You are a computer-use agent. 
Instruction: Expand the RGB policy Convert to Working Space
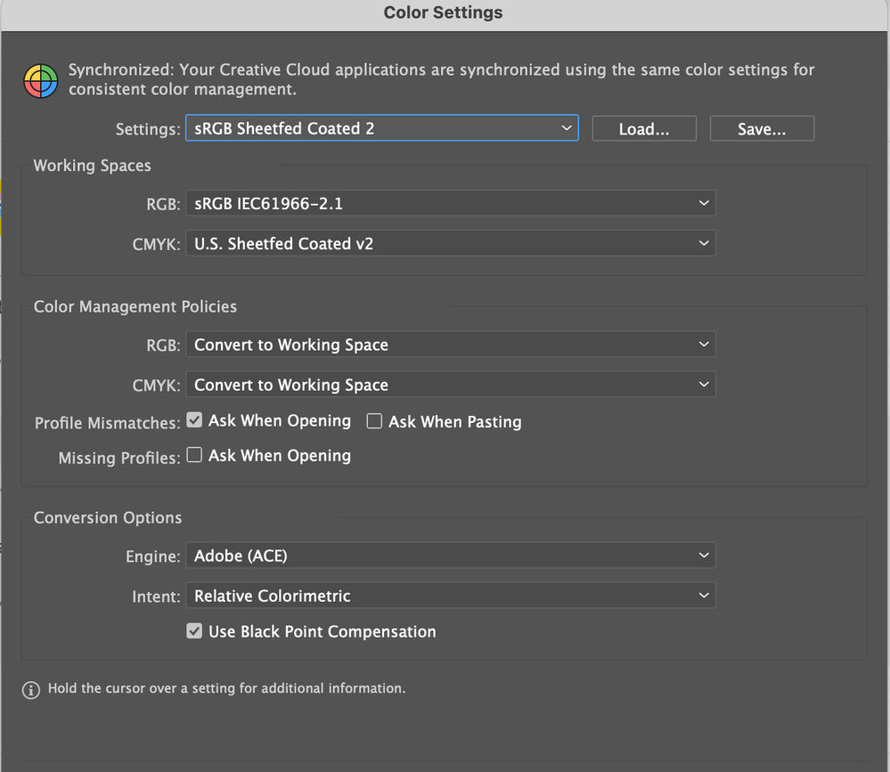point(450,345)
